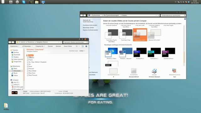201x113 pixels.
Task: Open the Fensterfarbe color swatch
Action: 134,71
